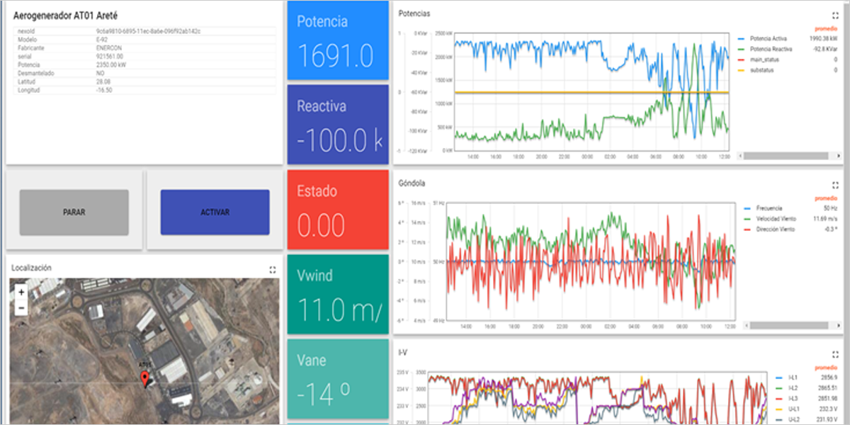Click the ACTIVAR button
Viewport: 850px width, 425px height.
[215, 212]
